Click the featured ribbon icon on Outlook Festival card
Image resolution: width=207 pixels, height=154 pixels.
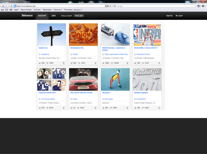(64, 108)
